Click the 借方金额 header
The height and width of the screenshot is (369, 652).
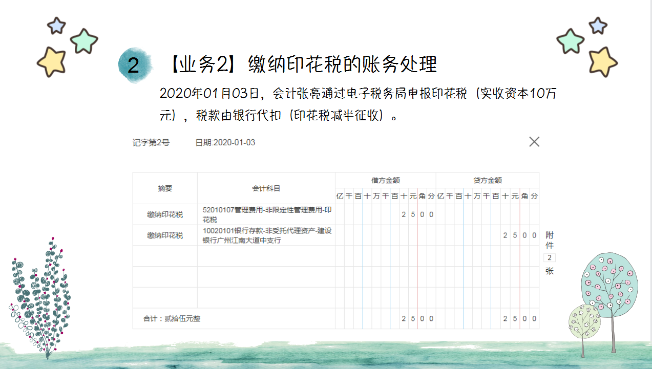coord(386,180)
